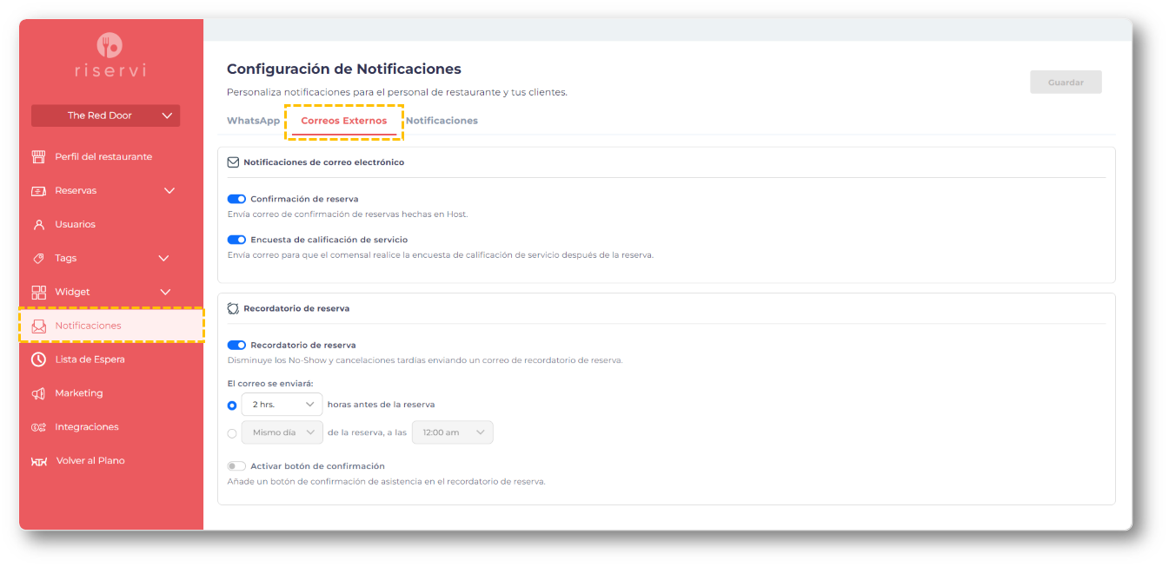Expand the Tags submenu chevron
This screenshot has width=1169, height=567.
(x=163, y=259)
